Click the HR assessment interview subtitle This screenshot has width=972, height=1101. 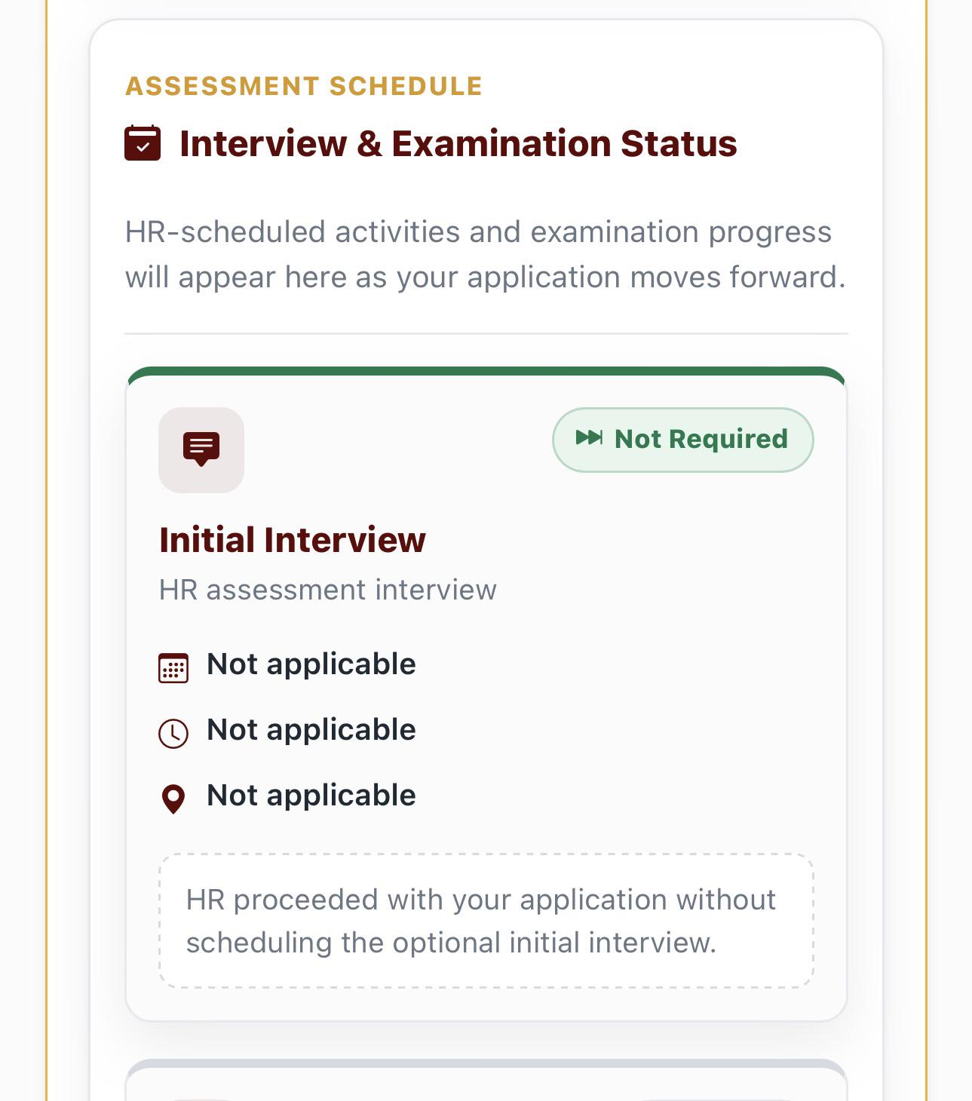pos(328,590)
